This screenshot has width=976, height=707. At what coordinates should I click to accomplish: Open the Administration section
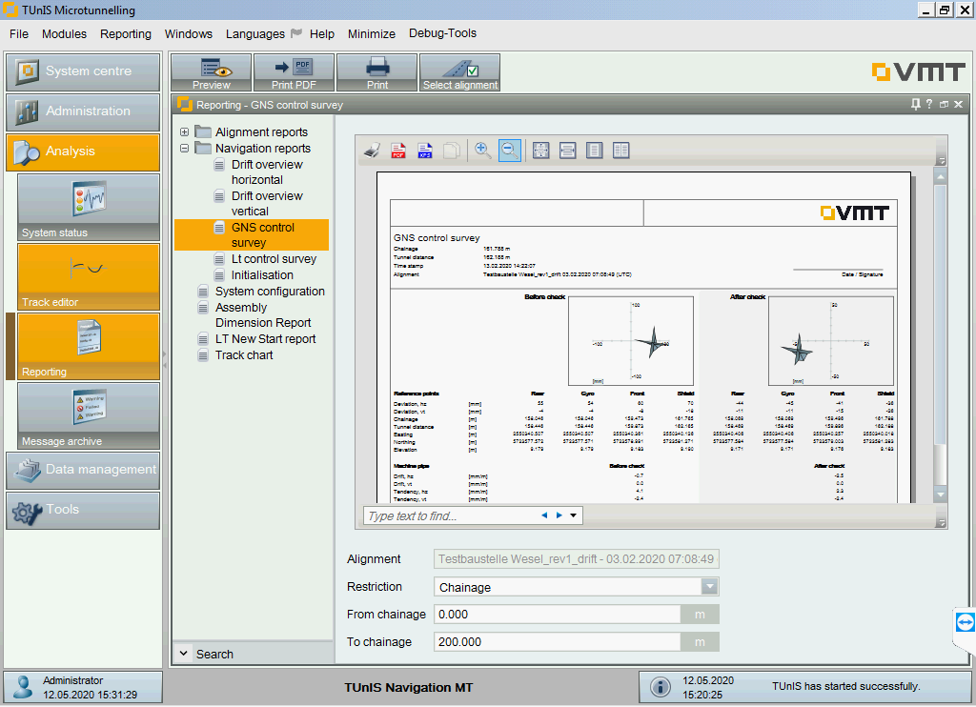(83, 112)
